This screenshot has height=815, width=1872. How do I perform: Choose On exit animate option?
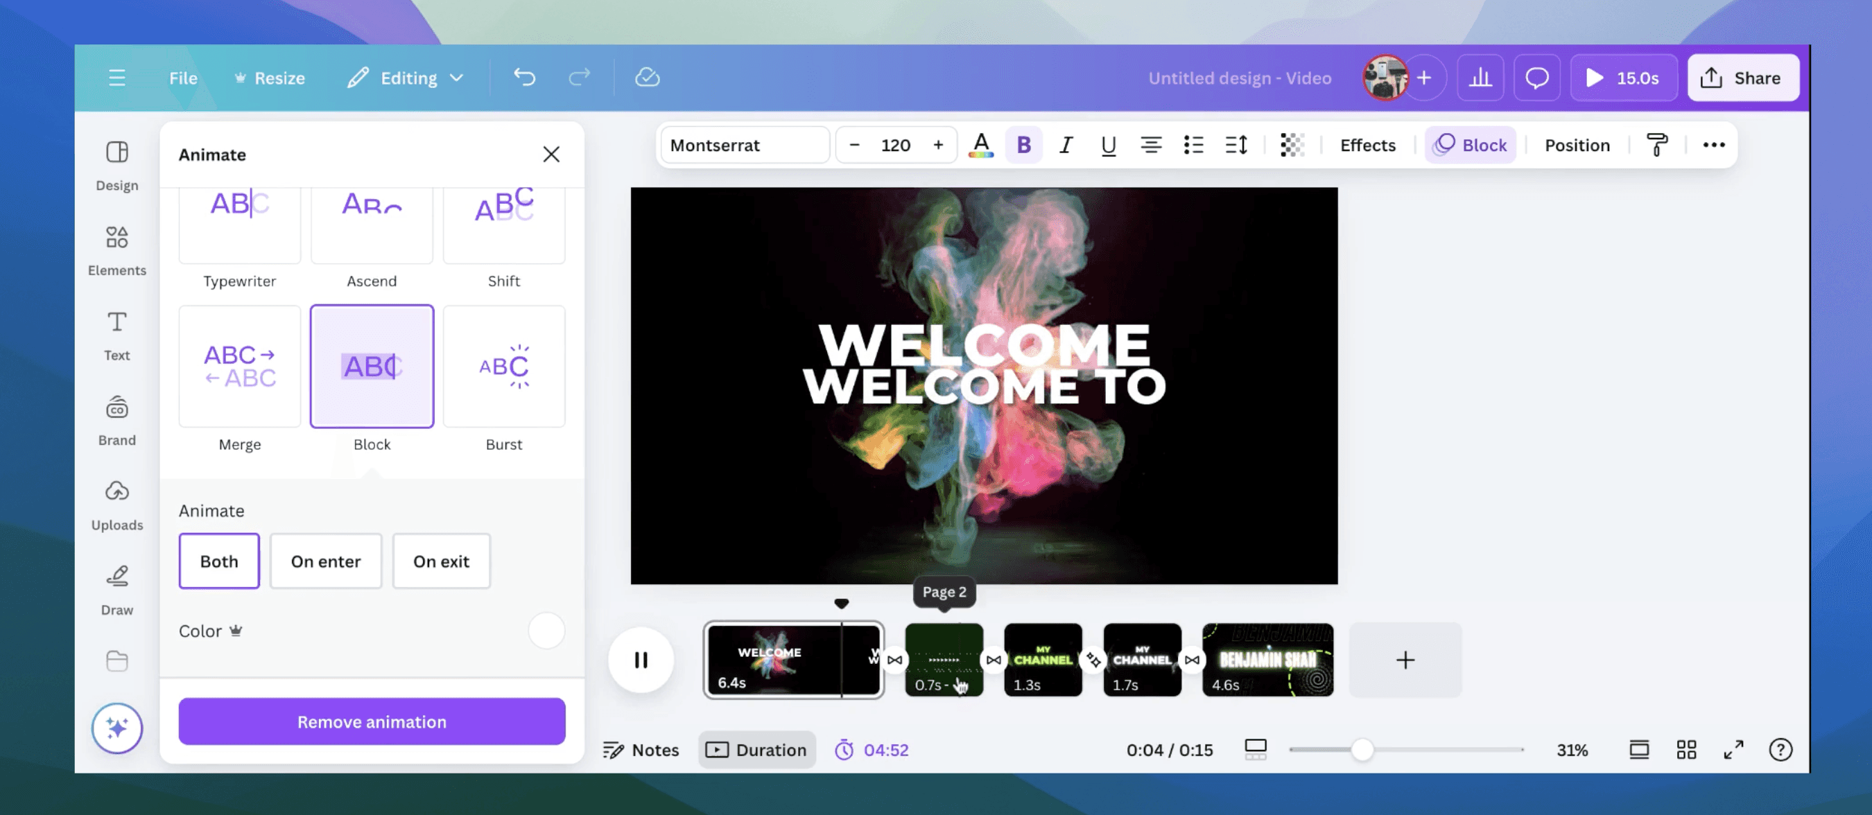pyautogui.click(x=441, y=561)
